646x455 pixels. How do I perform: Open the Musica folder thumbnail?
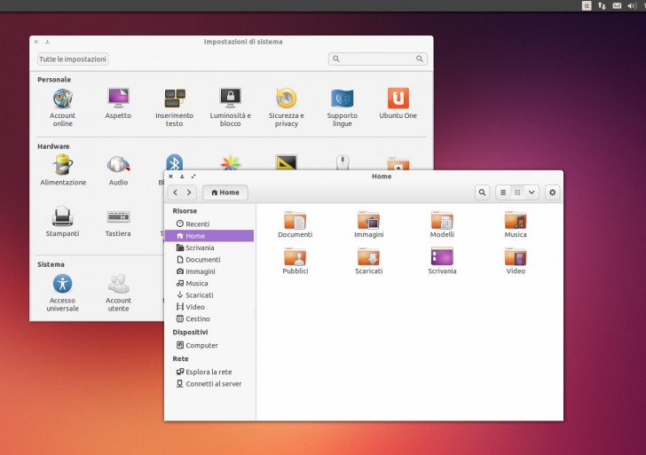click(x=516, y=222)
